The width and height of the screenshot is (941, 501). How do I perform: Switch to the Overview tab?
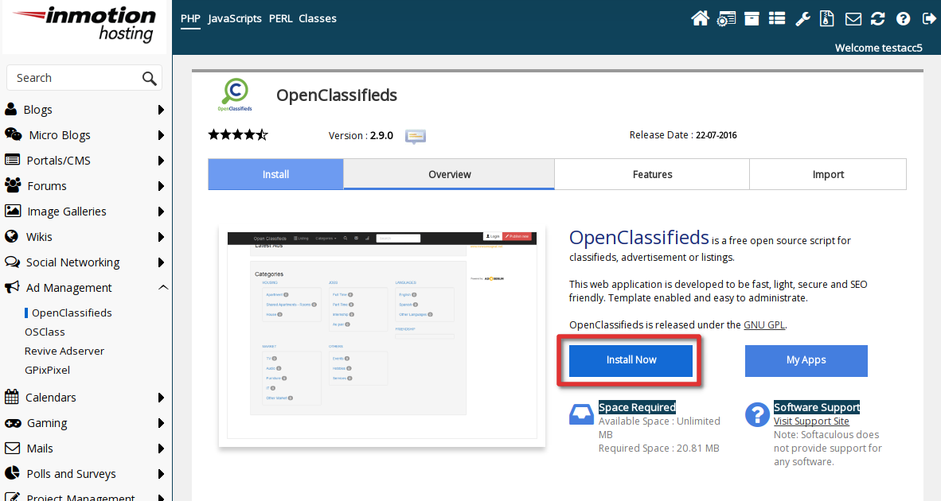tap(450, 174)
